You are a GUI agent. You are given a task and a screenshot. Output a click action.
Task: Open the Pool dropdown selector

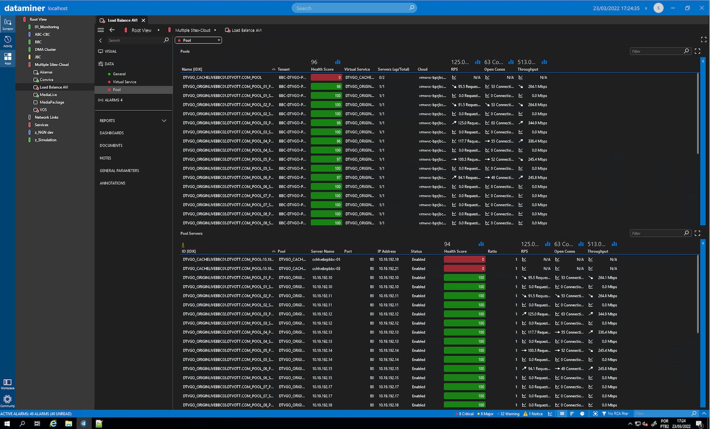(198, 40)
